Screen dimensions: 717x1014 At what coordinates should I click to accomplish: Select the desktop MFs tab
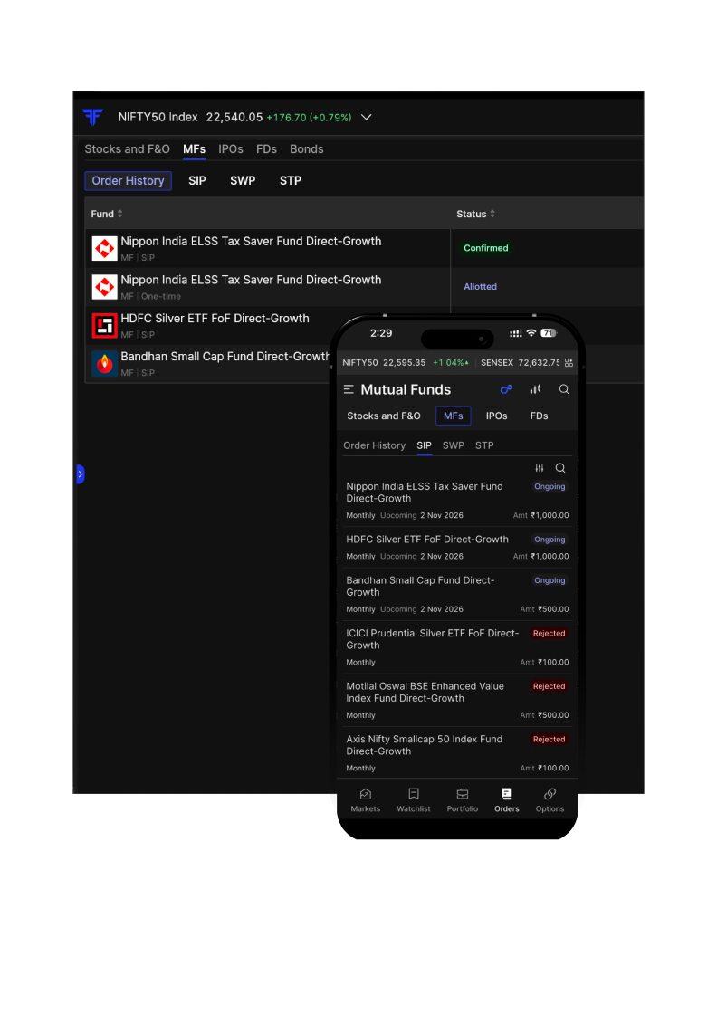tap(194, 149)
